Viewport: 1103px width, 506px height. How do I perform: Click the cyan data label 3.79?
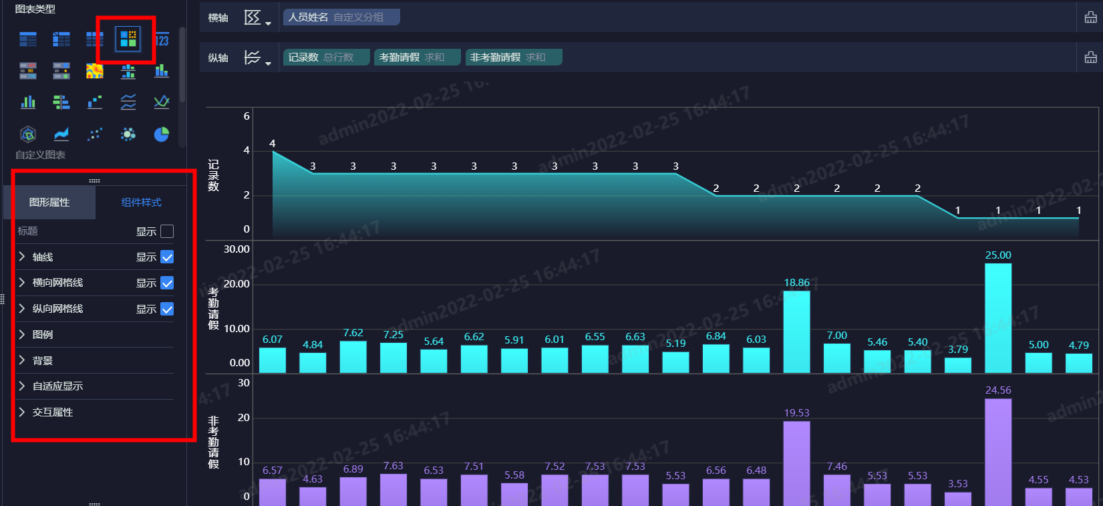click(x=957, y=349)
